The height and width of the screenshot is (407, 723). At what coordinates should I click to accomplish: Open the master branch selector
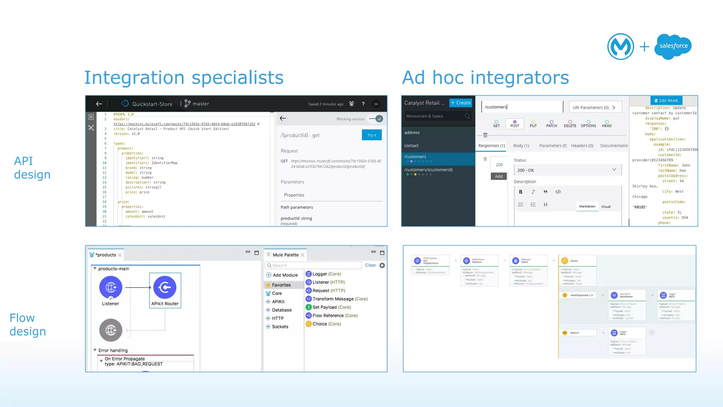coord(197,104)
